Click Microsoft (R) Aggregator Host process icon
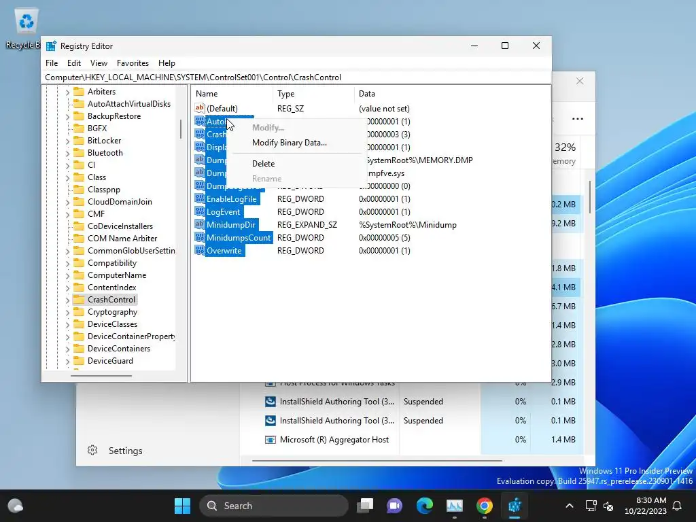The image size is (696, 522). tap(271, 440)
